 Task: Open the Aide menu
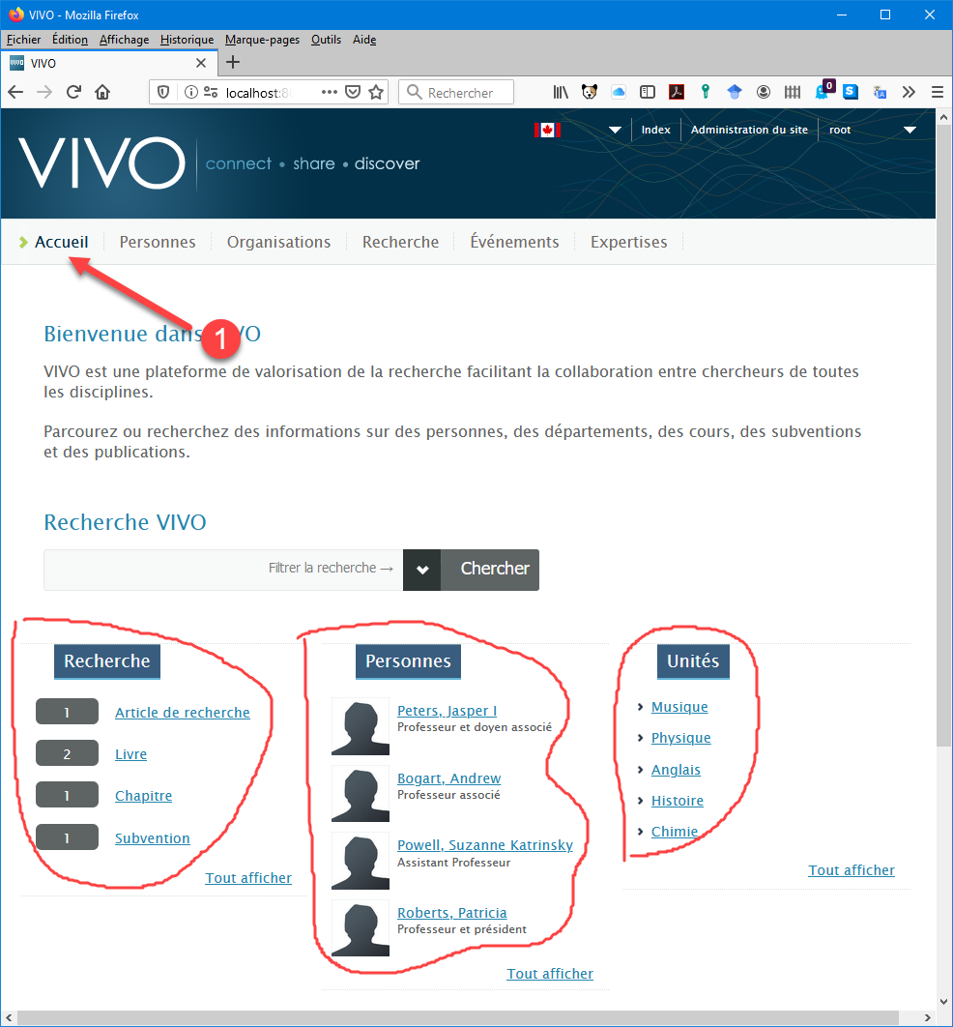(x=364, y=40)
